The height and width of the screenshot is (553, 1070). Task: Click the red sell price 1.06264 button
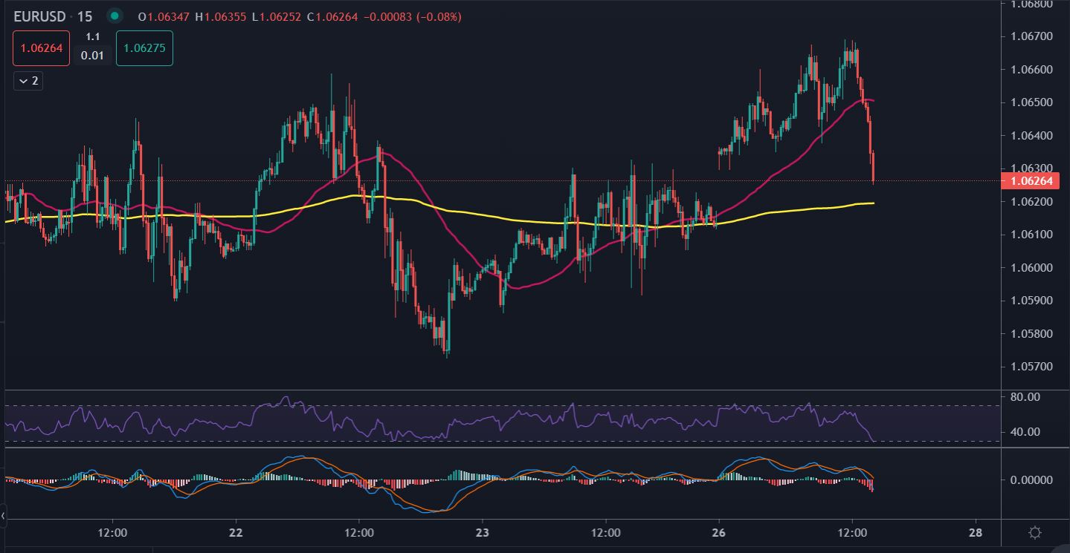click(41, 48)
